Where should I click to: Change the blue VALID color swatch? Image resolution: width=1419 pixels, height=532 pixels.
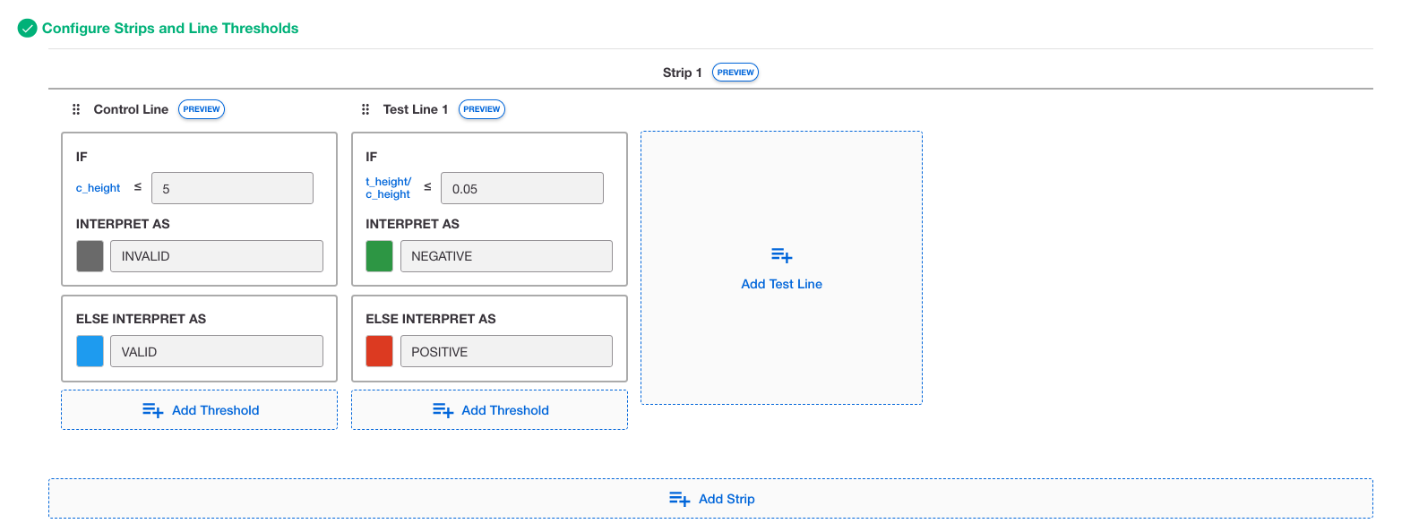point(90,351)
